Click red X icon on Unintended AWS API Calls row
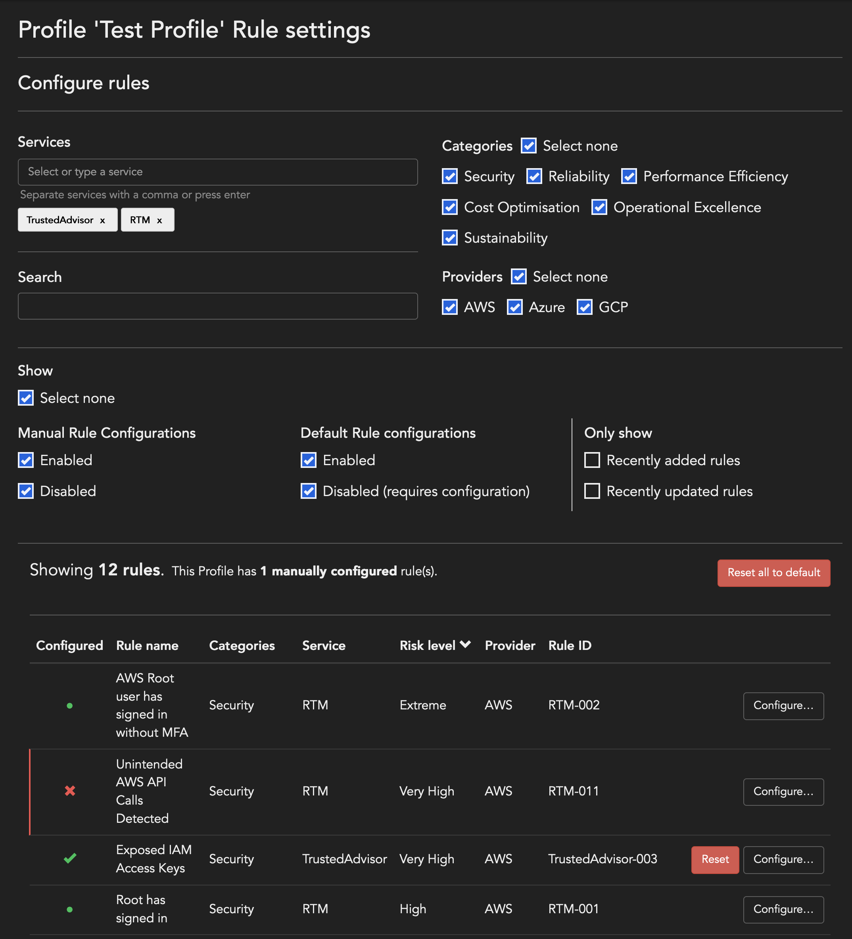The height and width of the screenshot is (939, 852). pos(70,791)
